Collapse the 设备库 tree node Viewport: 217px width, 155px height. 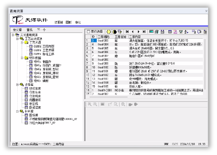17,84
